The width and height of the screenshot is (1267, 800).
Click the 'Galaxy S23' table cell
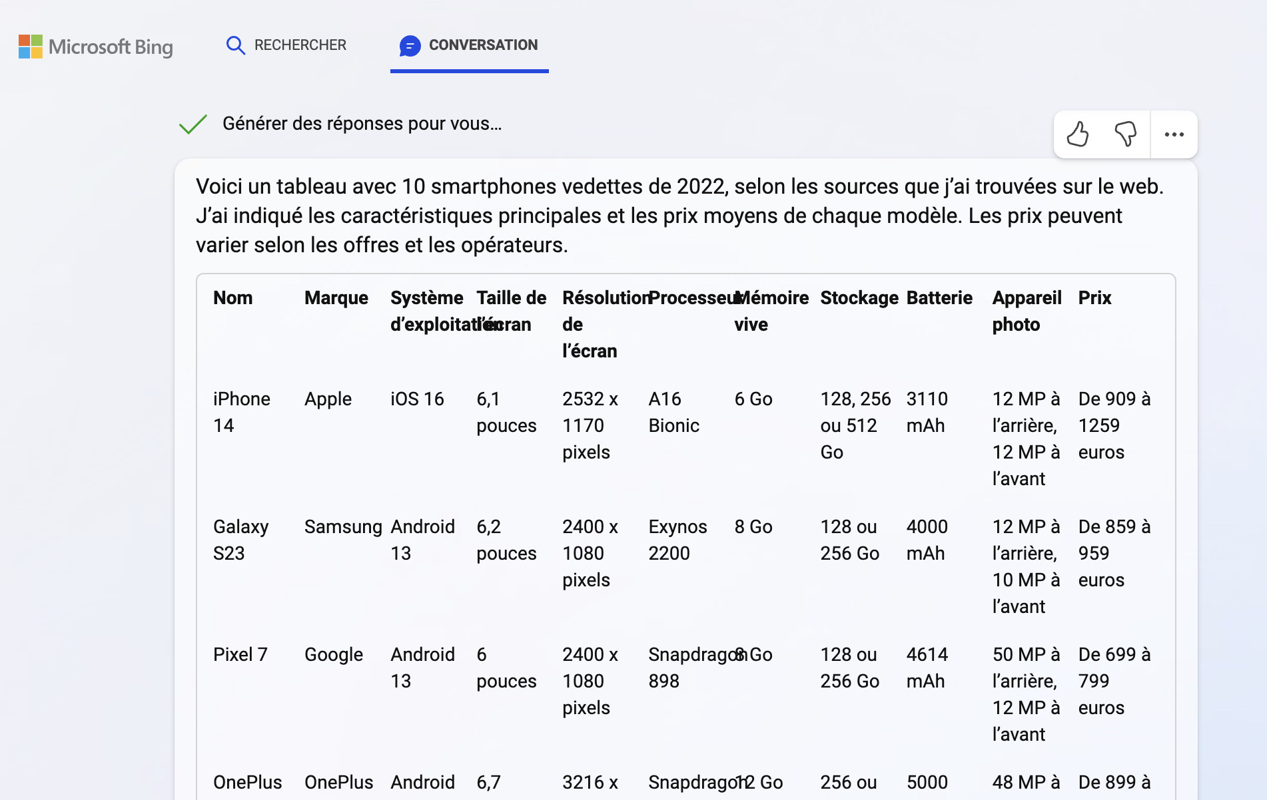[240, 540]
